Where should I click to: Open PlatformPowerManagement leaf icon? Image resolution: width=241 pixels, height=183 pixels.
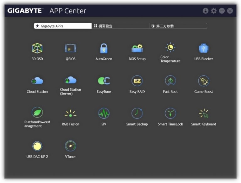(x=37, y=112)
